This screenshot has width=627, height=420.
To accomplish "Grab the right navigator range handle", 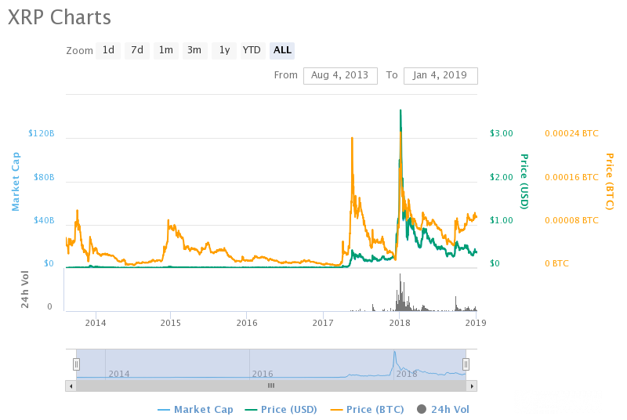I will [x=466, y=364].
